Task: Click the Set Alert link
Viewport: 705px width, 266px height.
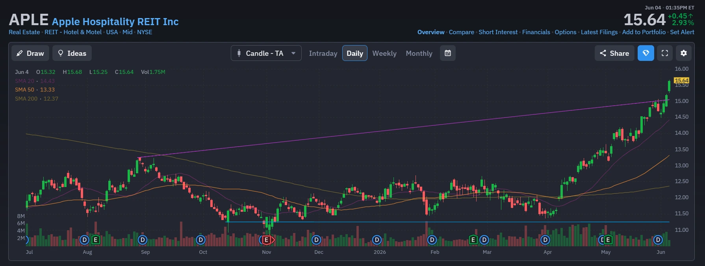Action: (682, 32)
